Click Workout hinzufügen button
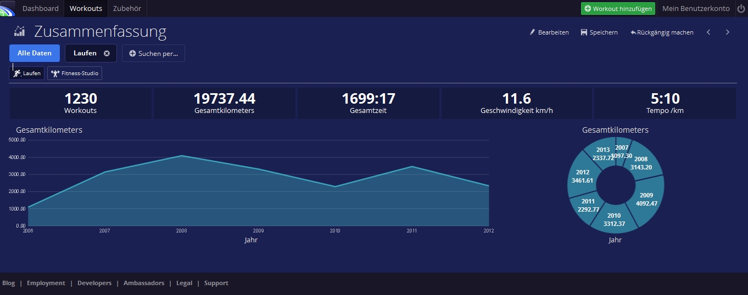The image size is (748, 295). click(x=618, y=8)
